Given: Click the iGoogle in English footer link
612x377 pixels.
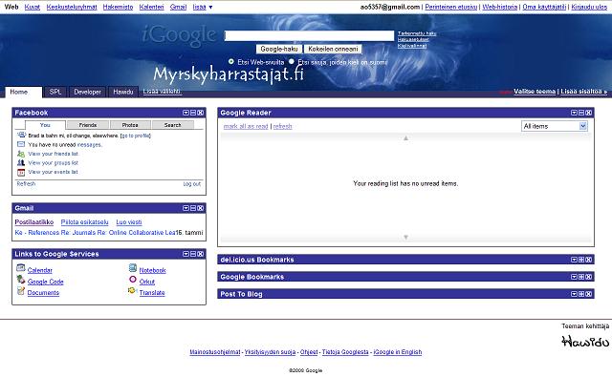Looking at the screenshot, I should [398, 352].
